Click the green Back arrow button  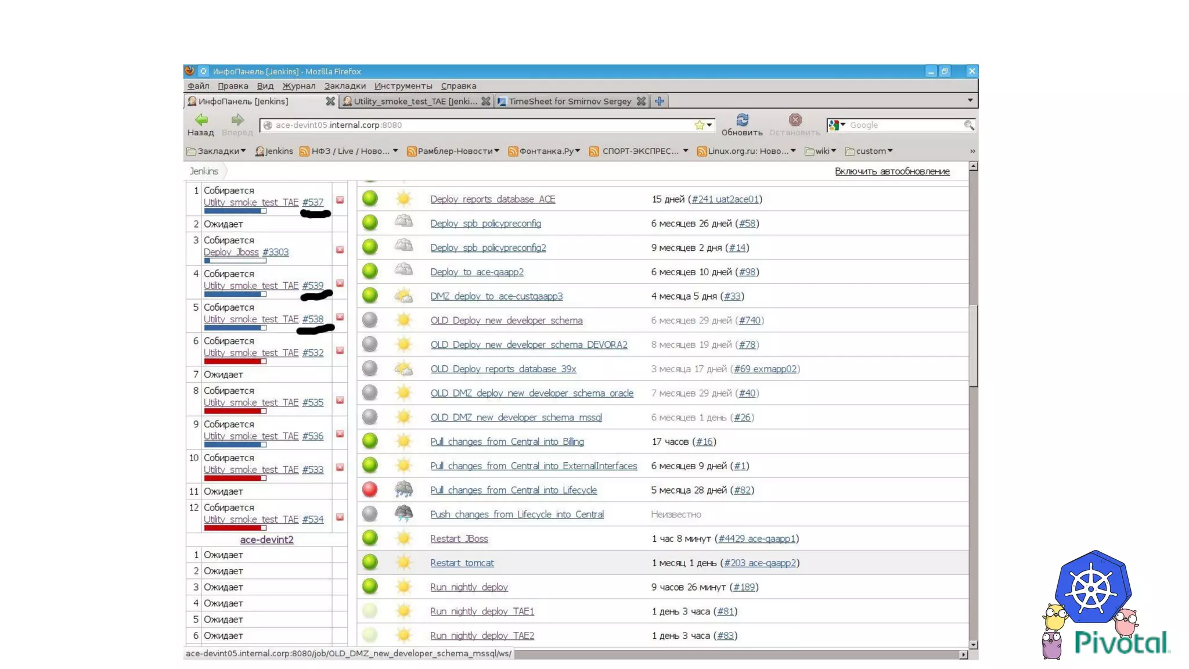[x=201, y=120]
